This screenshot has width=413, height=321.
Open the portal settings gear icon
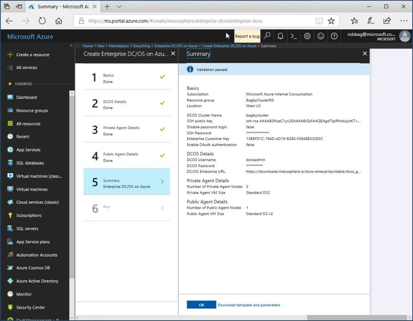[x=307, y=36]
